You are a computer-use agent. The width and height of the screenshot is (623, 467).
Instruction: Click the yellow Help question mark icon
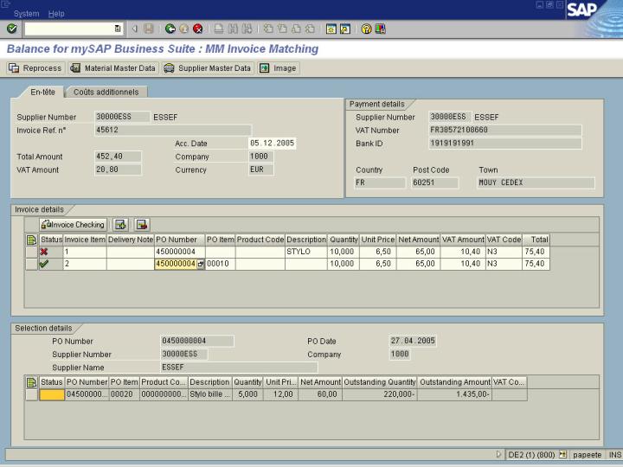[367, 29]
